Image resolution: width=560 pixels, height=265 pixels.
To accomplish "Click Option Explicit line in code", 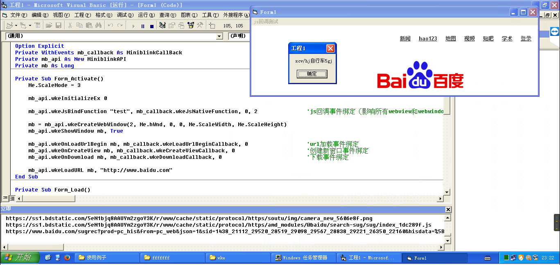I will [x=40, y=46].
